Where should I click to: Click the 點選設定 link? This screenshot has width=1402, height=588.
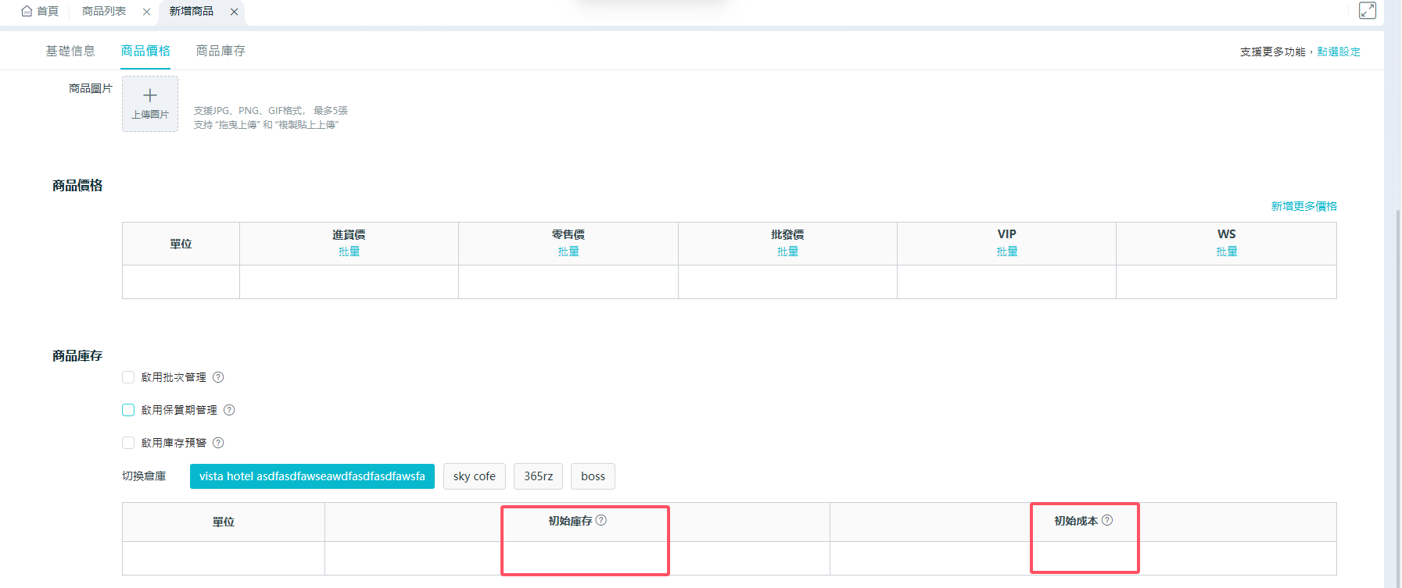(1339, 52)
